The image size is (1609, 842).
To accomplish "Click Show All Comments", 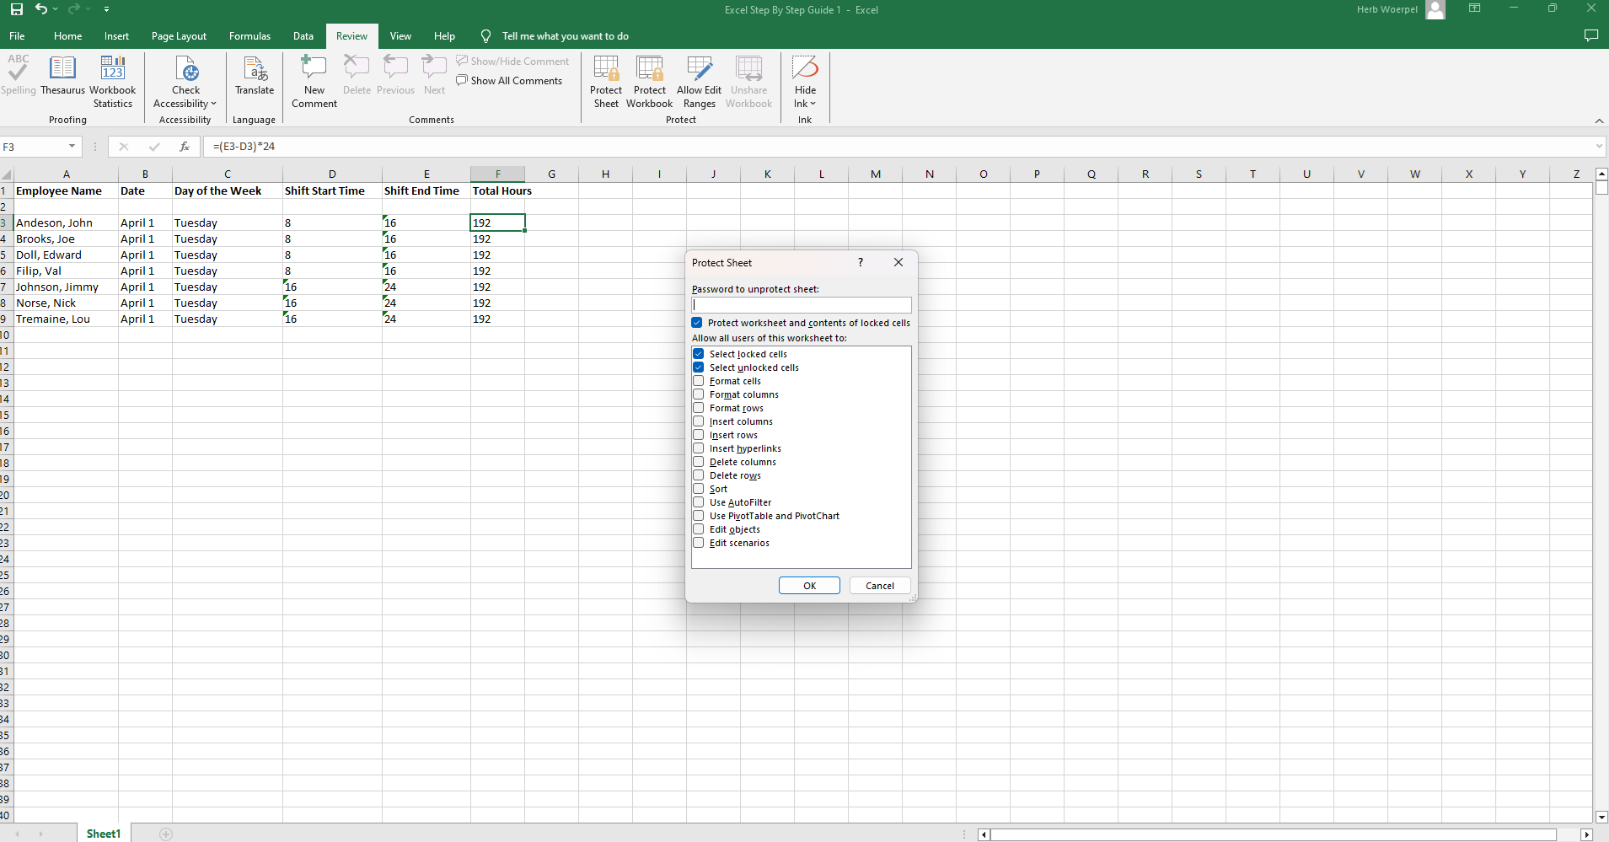I will tap(509, 81).
